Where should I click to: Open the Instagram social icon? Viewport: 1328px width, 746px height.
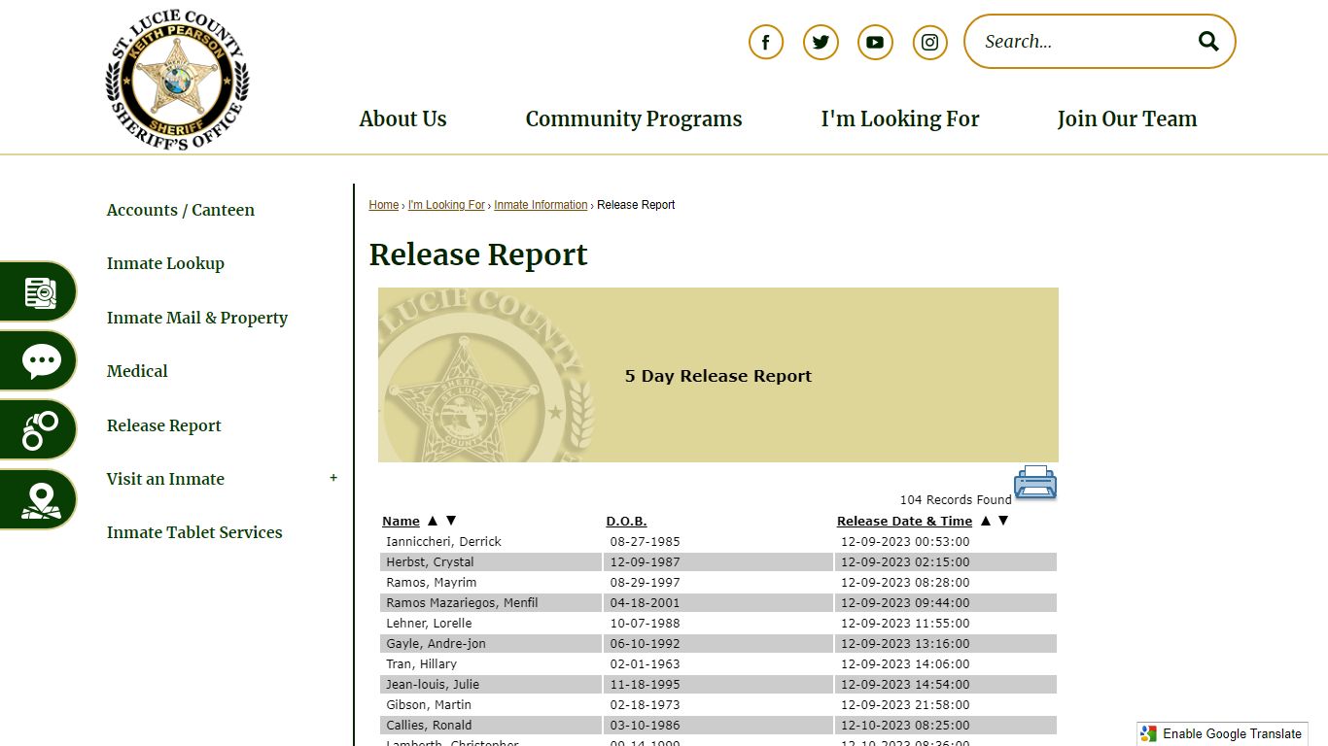pyautogui.click(x=930, y=42)
